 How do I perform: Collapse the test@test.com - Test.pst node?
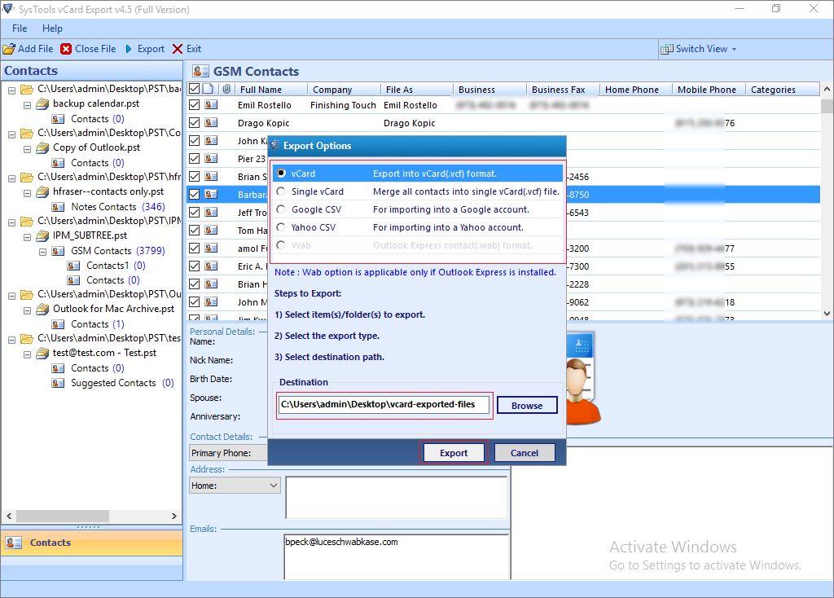coord(27,355)
